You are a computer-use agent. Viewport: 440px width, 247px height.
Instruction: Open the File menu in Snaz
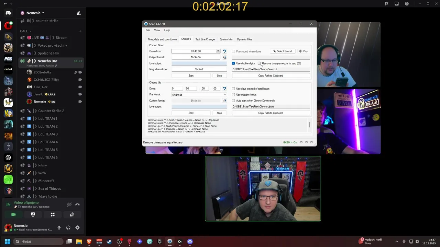point(148,30)
